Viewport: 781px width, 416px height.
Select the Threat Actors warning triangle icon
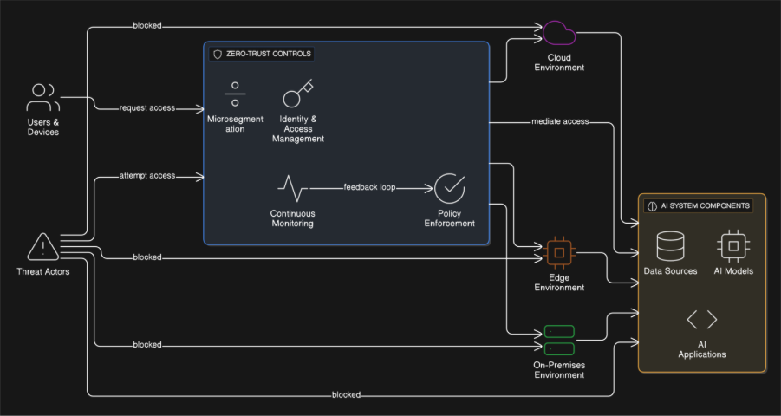(x=43, y=247)
